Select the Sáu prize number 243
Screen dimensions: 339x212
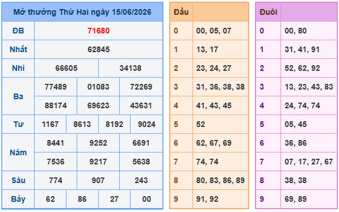[x=141, y=180]
